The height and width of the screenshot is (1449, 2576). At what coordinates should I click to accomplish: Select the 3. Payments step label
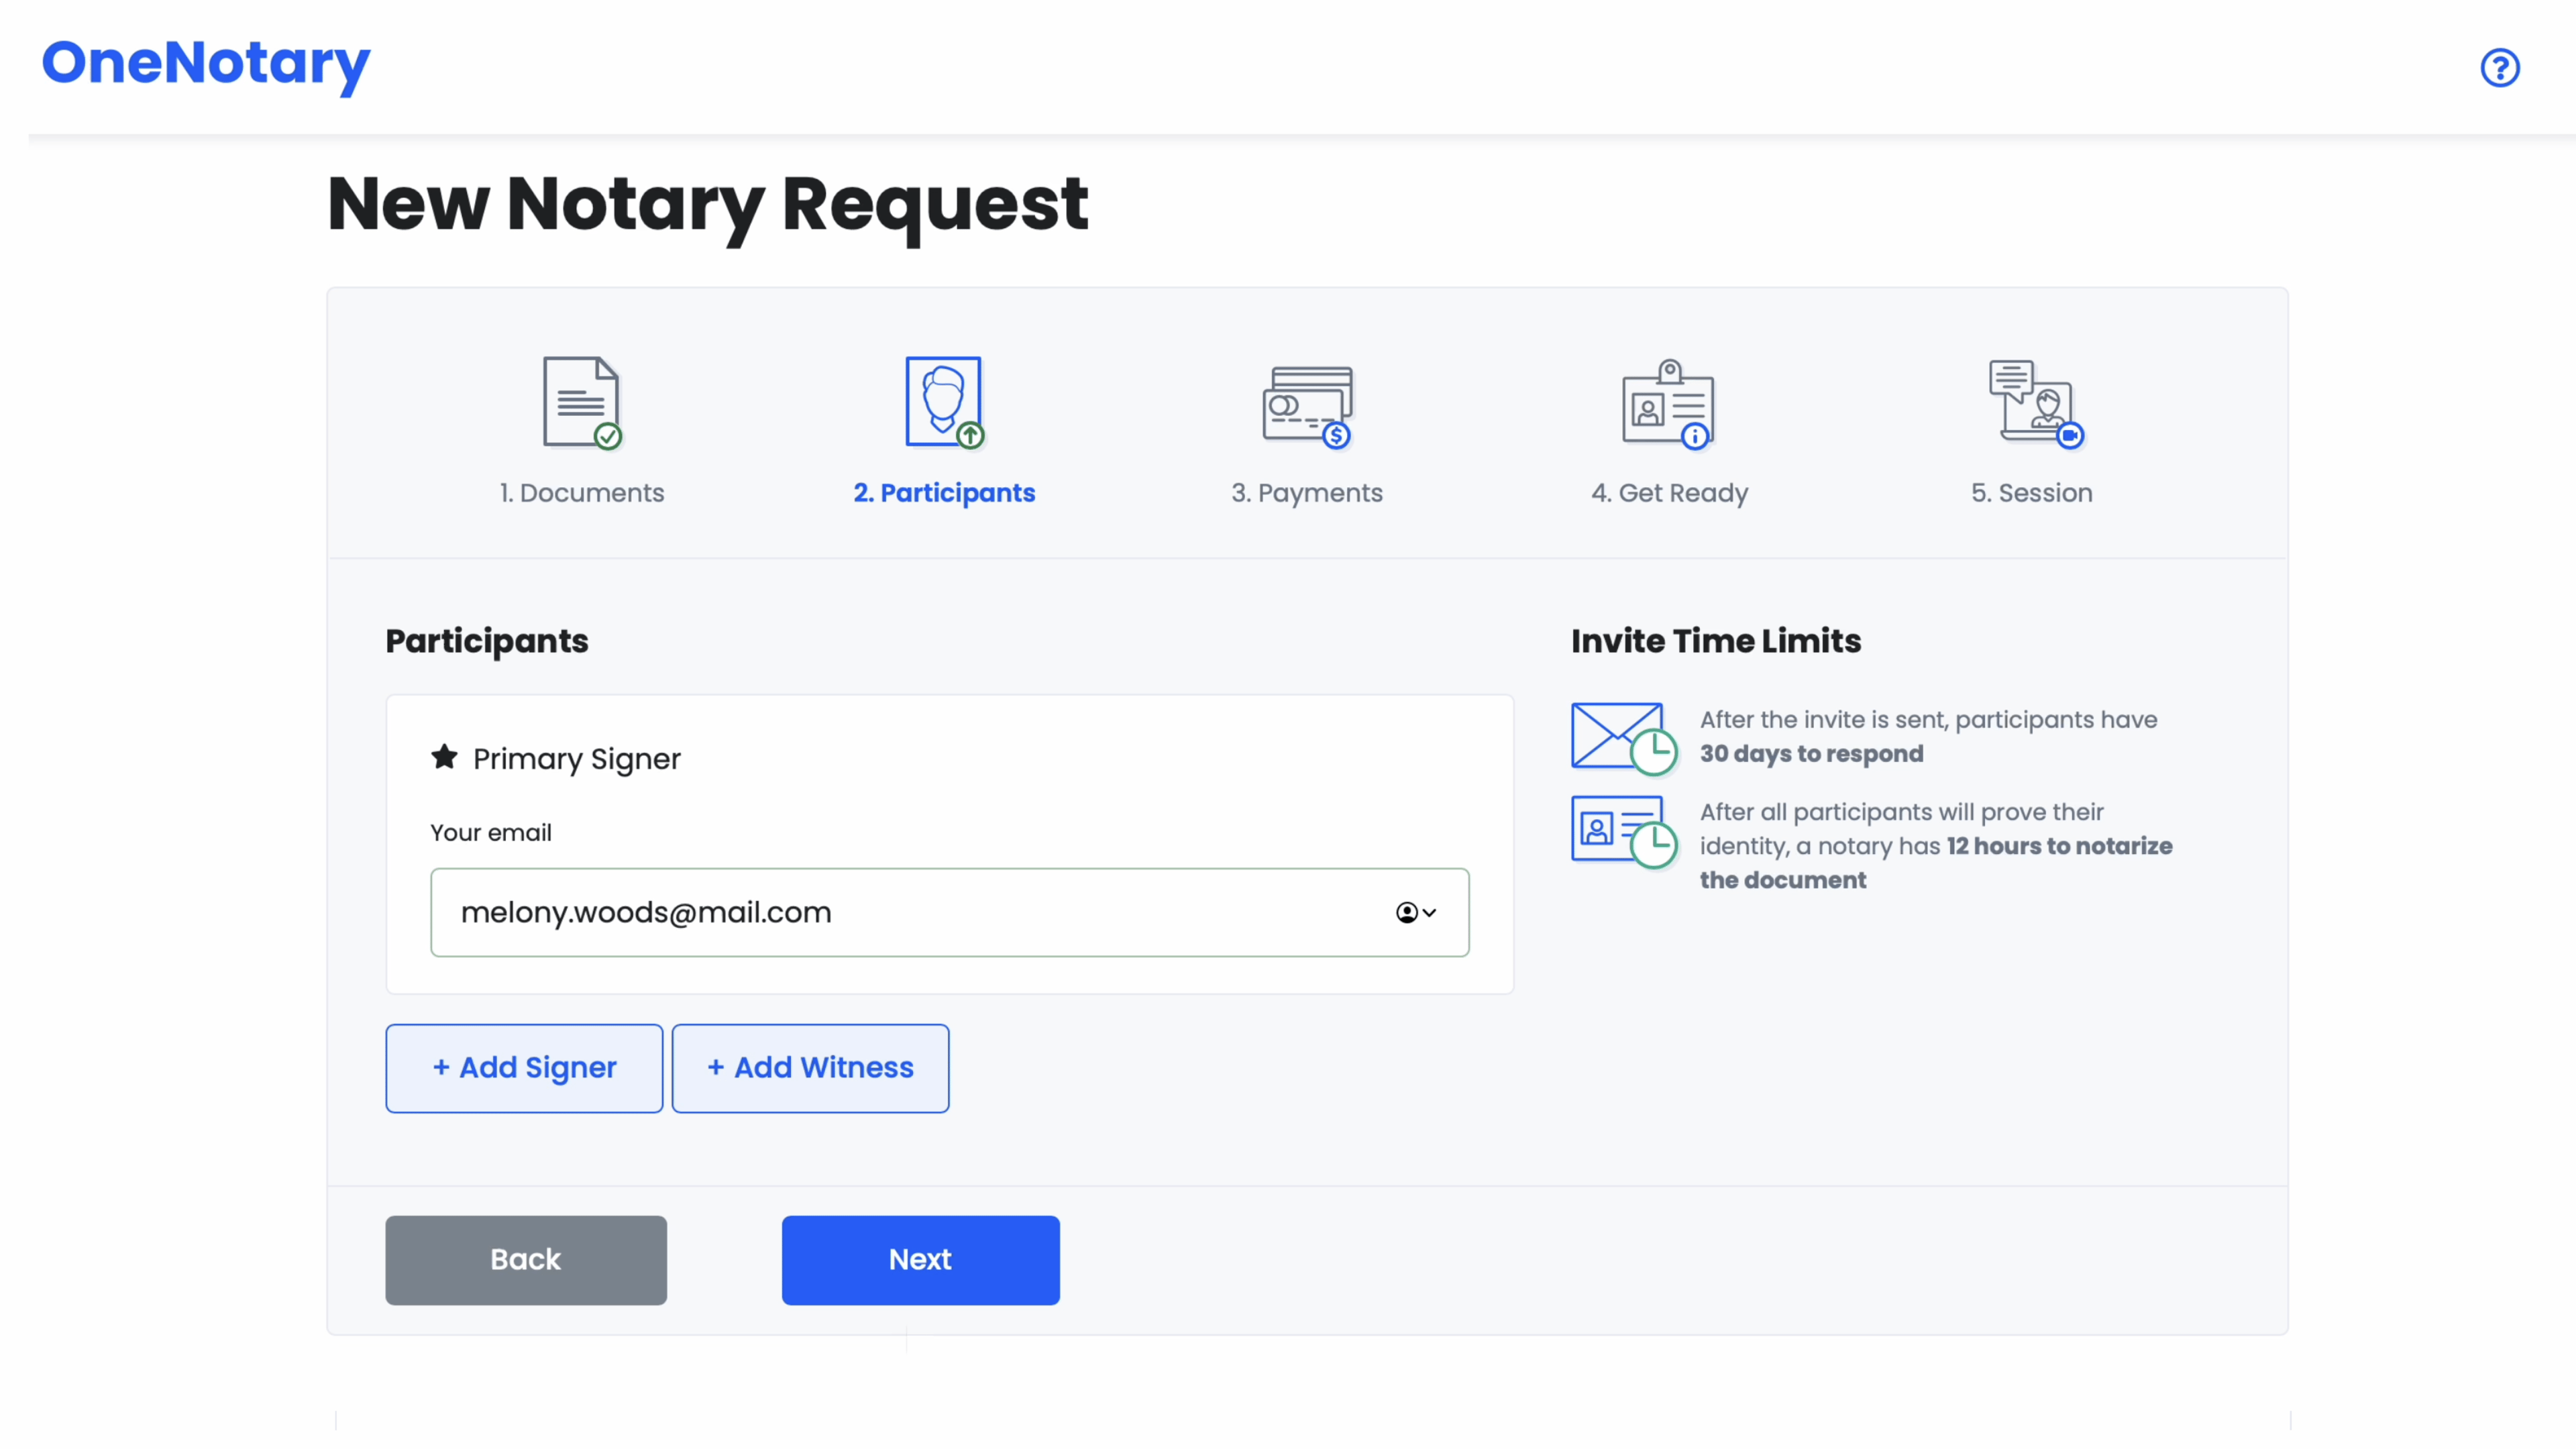pyautogui.click(x=1307, y=493)
